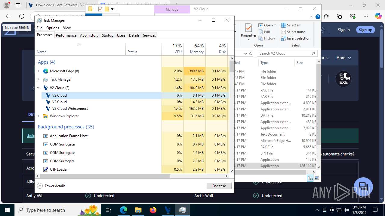The height and width of the screenshot is (216, 385).
Task: Select the Application Frame Host row
Action: point(132,136)
